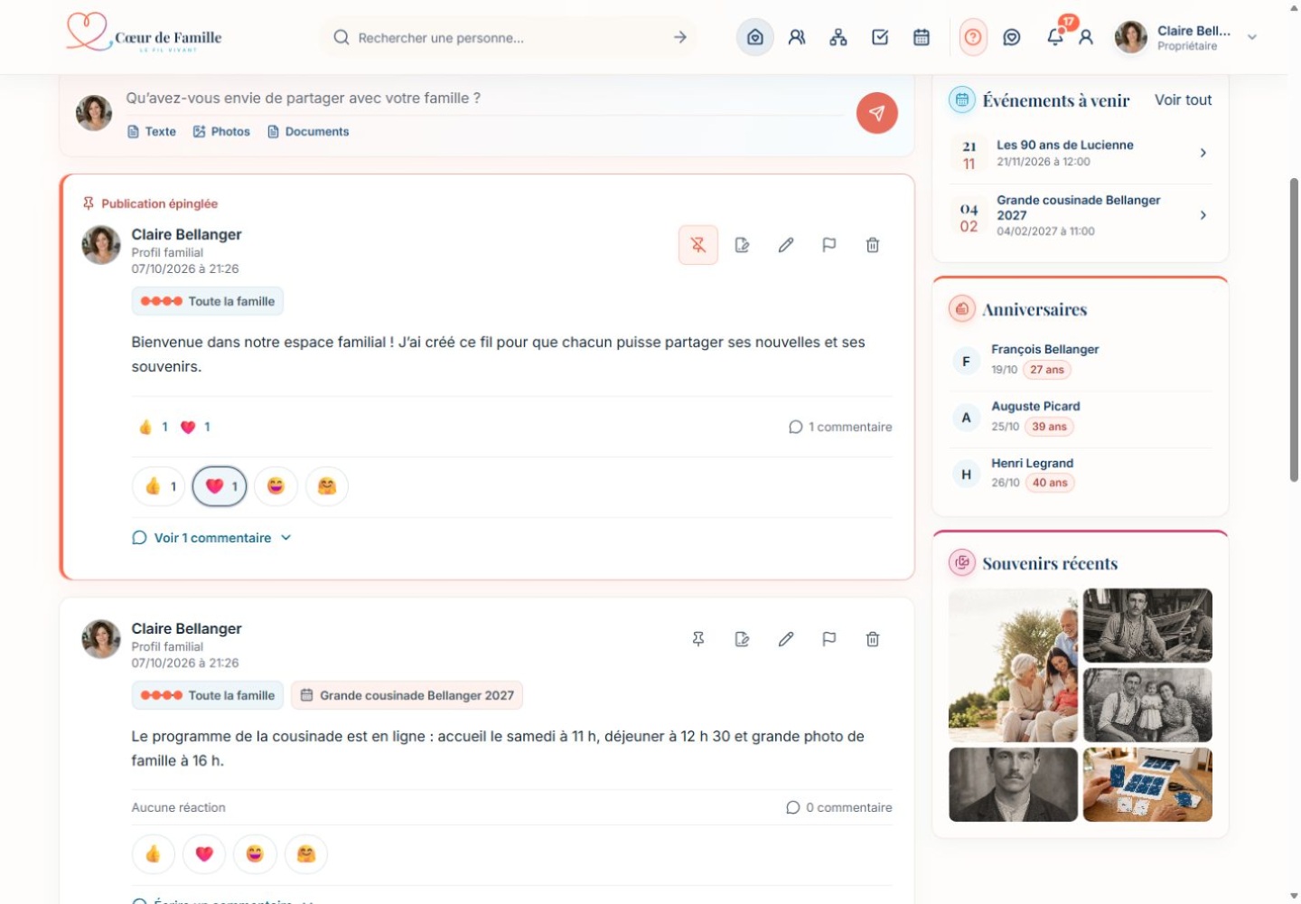Open the family members icon in navbar
This screenshot has width=1301, height=904.
pos(797,38)
